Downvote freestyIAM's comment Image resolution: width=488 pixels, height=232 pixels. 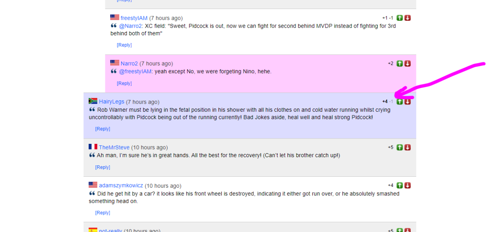point(407,18)
